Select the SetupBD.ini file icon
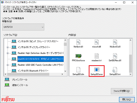137x103 pixels. click(115, 70)
